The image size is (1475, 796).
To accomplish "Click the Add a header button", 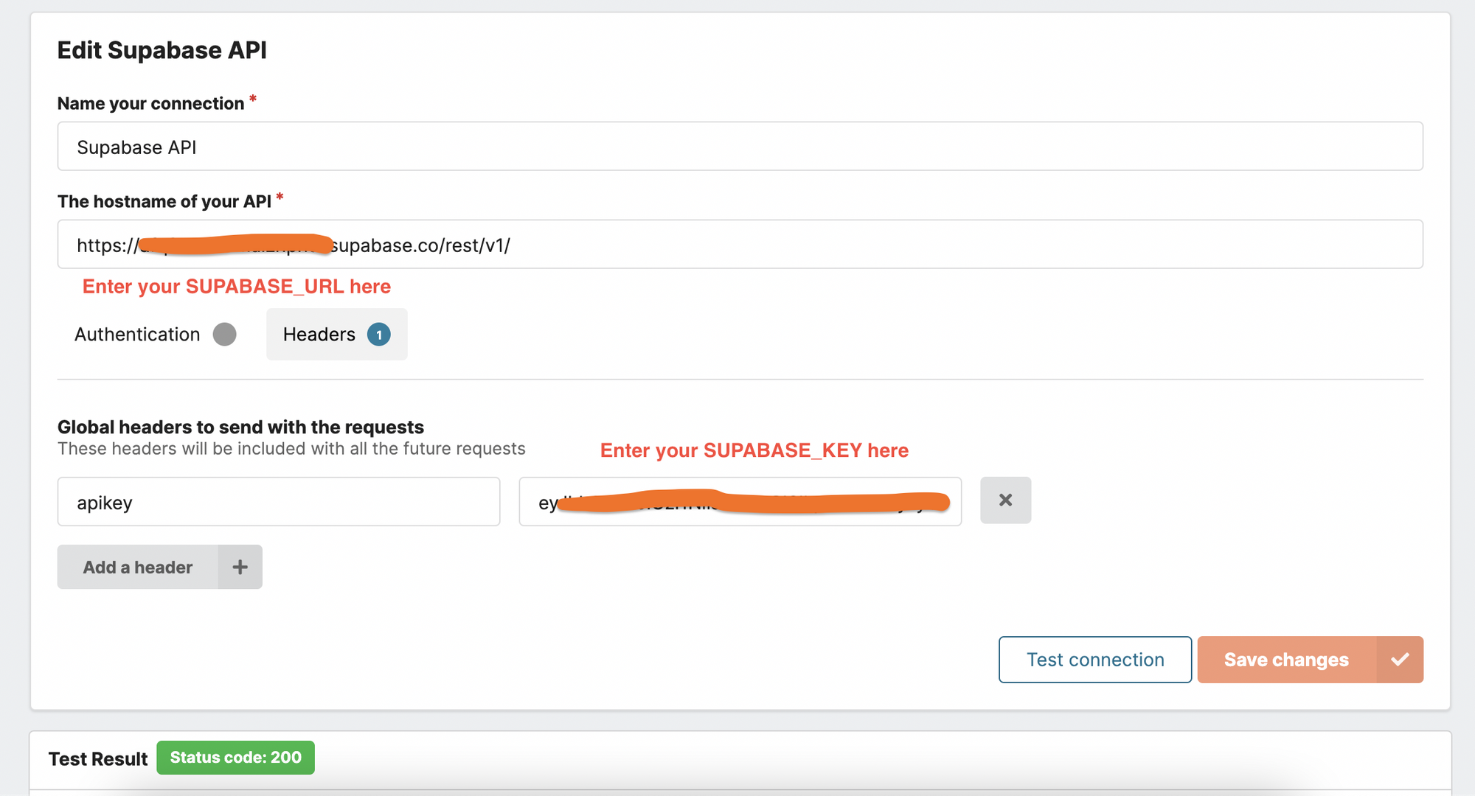I will tap(137, 567).
